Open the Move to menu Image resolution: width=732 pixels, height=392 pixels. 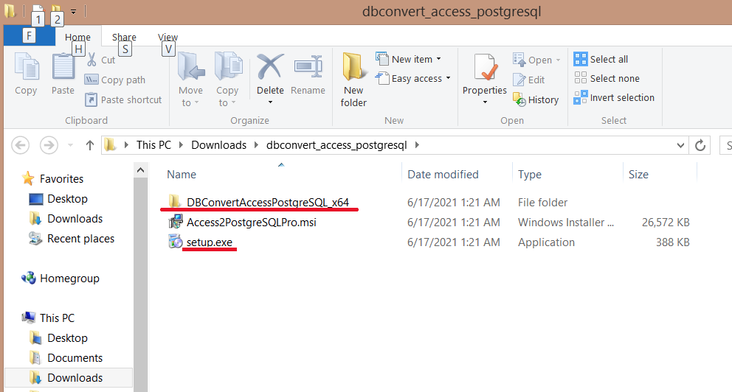click(191, 80)
